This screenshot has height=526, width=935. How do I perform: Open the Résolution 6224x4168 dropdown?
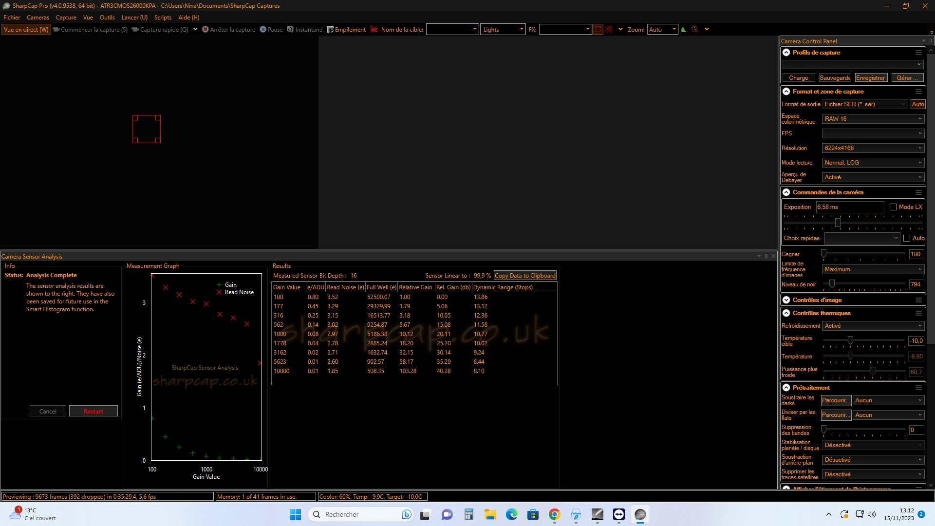coord(873,148)
